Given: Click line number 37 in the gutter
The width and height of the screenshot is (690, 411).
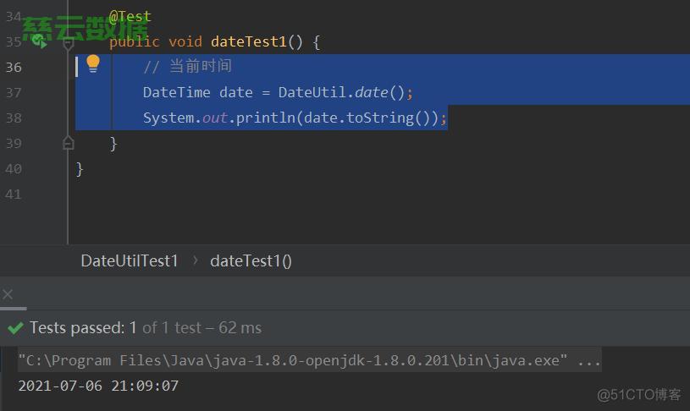Looking at the screenshot, I should (x=13, y=92).
